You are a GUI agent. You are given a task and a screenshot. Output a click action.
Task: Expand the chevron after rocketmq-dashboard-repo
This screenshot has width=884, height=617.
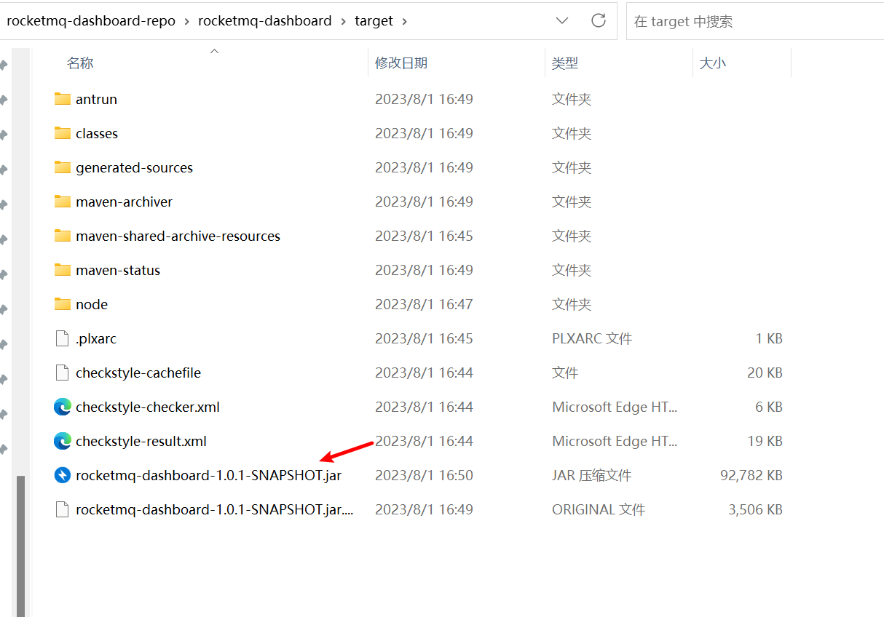[x=187, y=21]
